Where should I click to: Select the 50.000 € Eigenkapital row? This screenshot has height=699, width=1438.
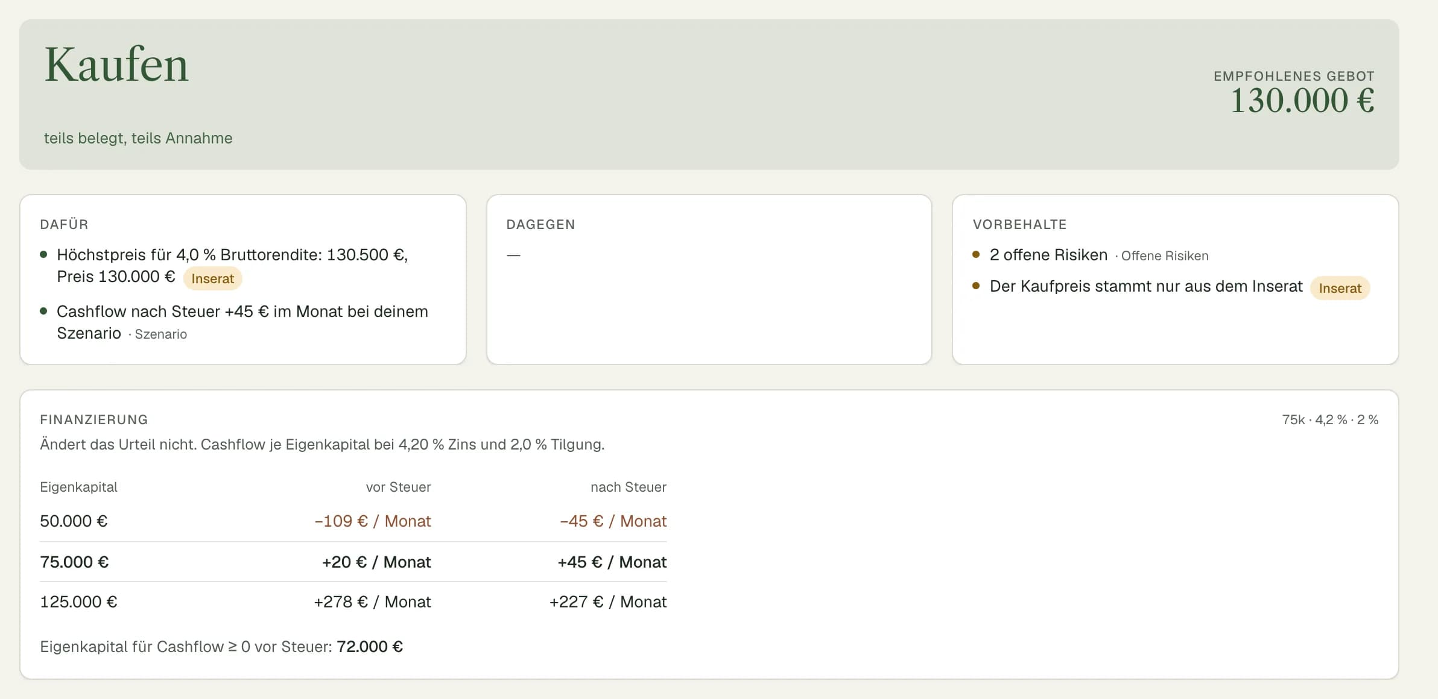point(353,521)
